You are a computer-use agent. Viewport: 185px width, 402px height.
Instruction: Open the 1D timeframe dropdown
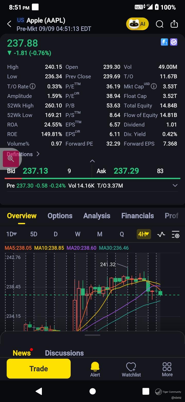tap(11, 234)
